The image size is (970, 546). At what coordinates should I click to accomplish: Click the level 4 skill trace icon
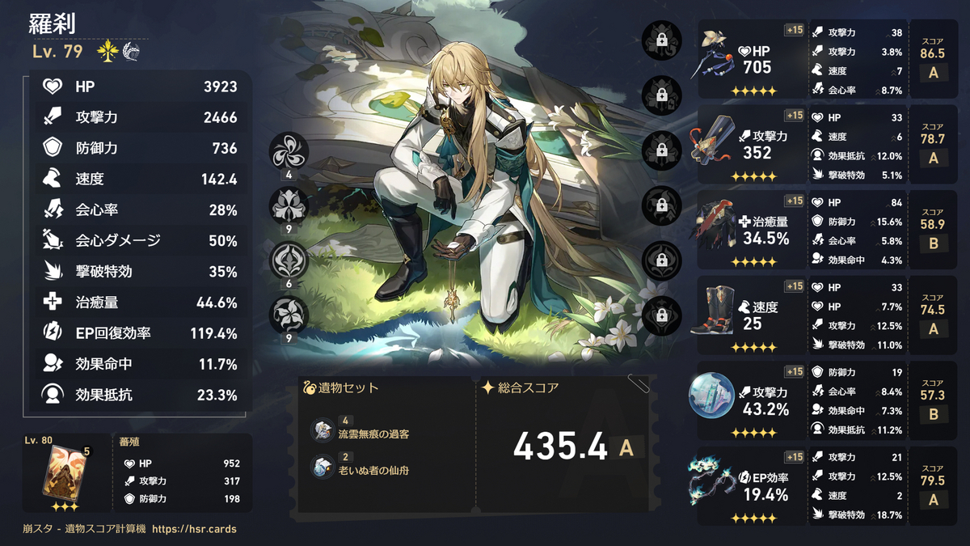click(x=289, y=152)
